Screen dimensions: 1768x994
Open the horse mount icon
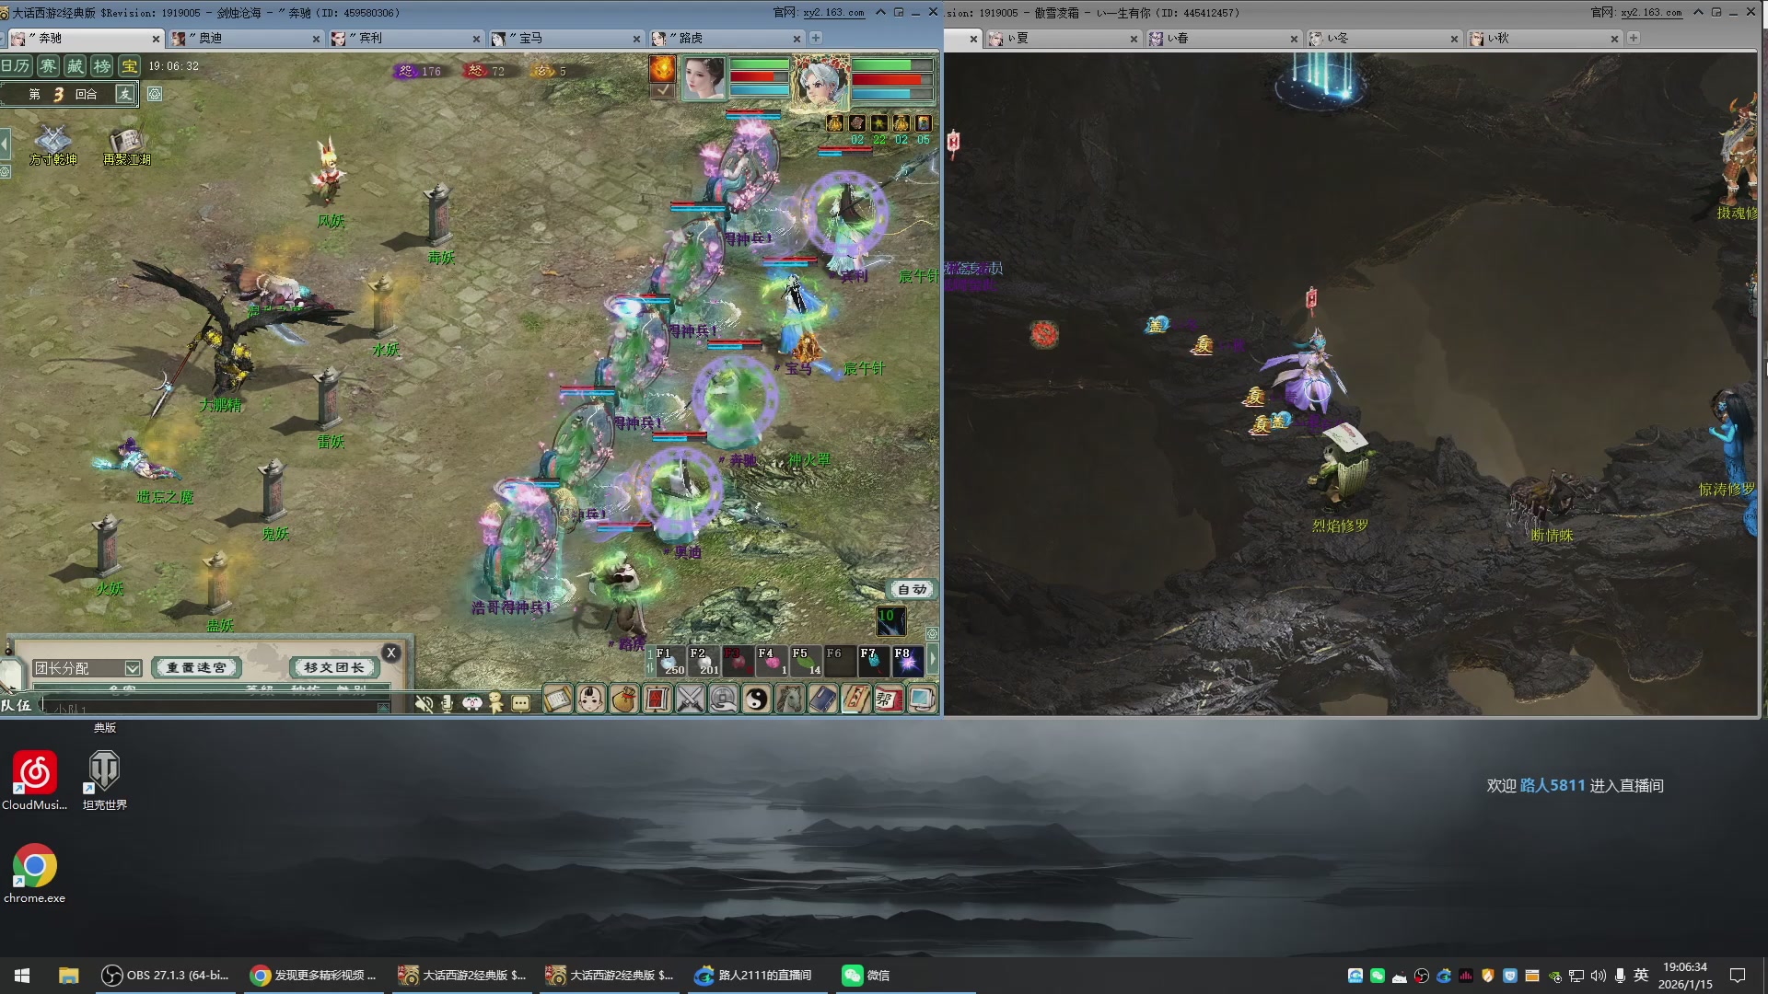click(789, 700)
